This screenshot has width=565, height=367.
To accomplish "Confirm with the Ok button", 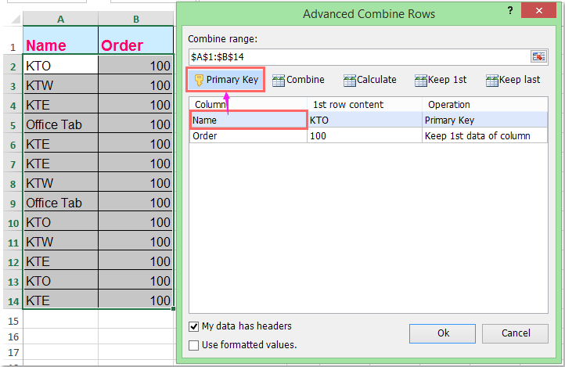I will tap(442, 333).
